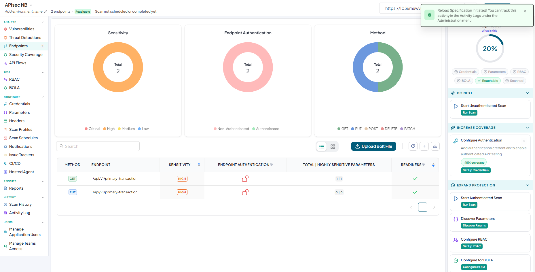Click into the endpoints Search field

[98, 146]
